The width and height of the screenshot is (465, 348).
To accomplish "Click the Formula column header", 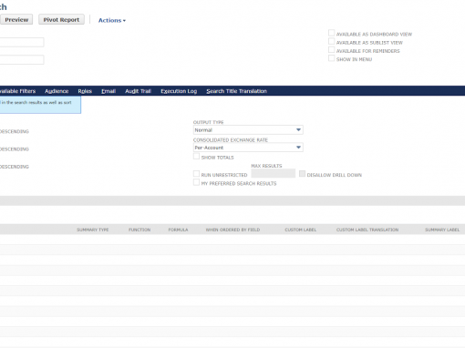I will click(x=178, y=230).
